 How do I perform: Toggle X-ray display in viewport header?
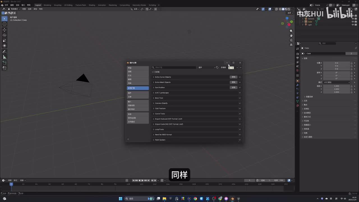277,9
